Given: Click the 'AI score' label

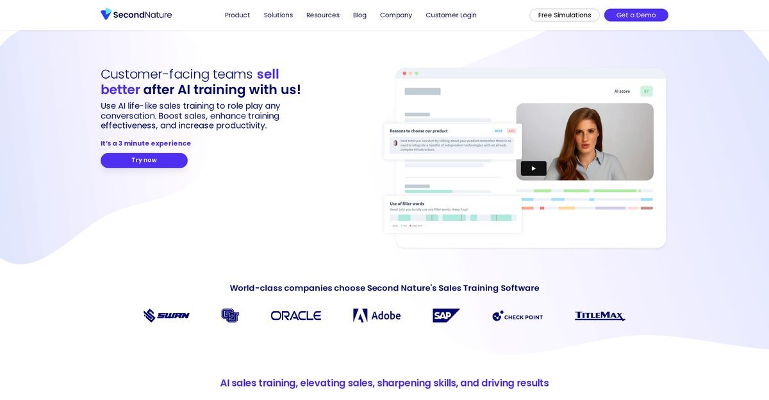Looking at the screenshot, I should pos(622,92).
